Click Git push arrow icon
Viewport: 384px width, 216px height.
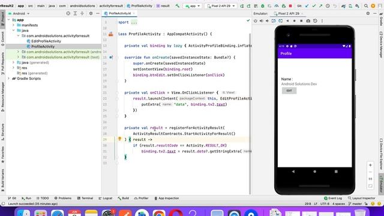tap(320, 6)
